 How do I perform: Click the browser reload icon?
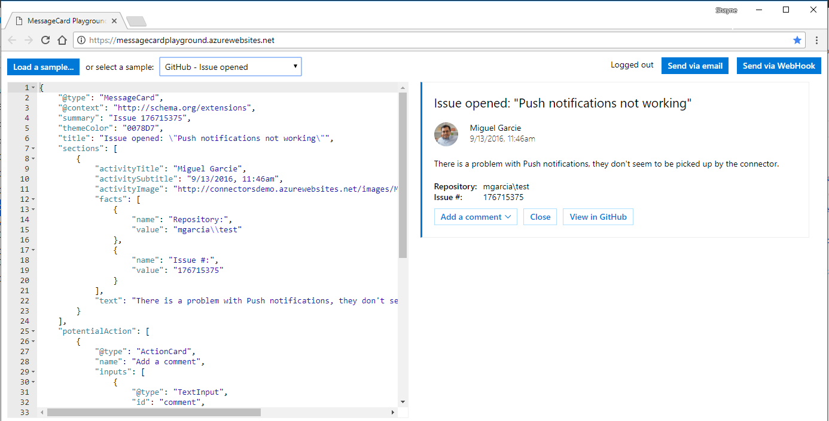pyautogui.click(x=45, y=40)
